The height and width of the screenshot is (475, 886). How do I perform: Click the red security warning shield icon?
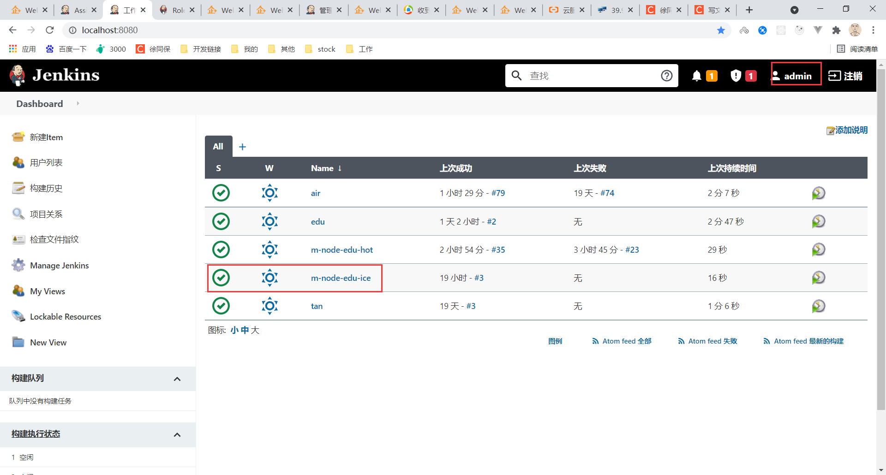point(736,75)
